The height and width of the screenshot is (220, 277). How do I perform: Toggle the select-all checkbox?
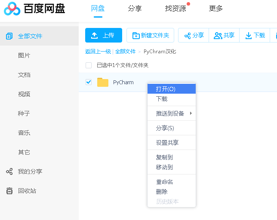click(89, 65)
